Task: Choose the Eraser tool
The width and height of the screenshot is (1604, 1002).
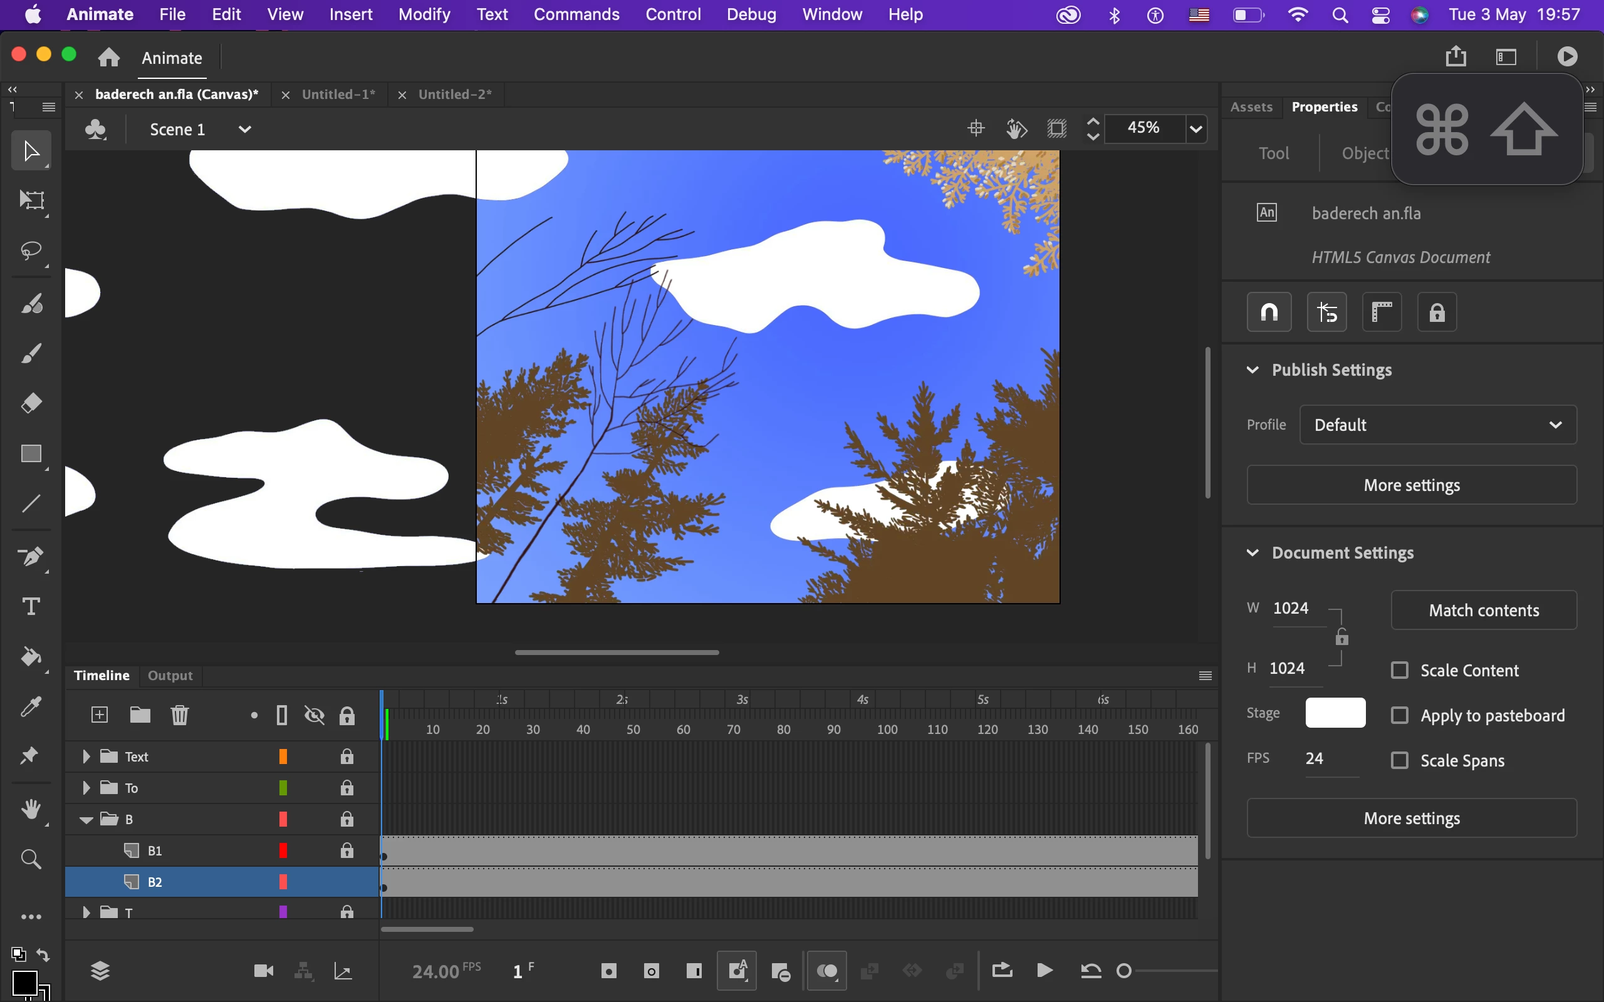Action: pos(31,403)
